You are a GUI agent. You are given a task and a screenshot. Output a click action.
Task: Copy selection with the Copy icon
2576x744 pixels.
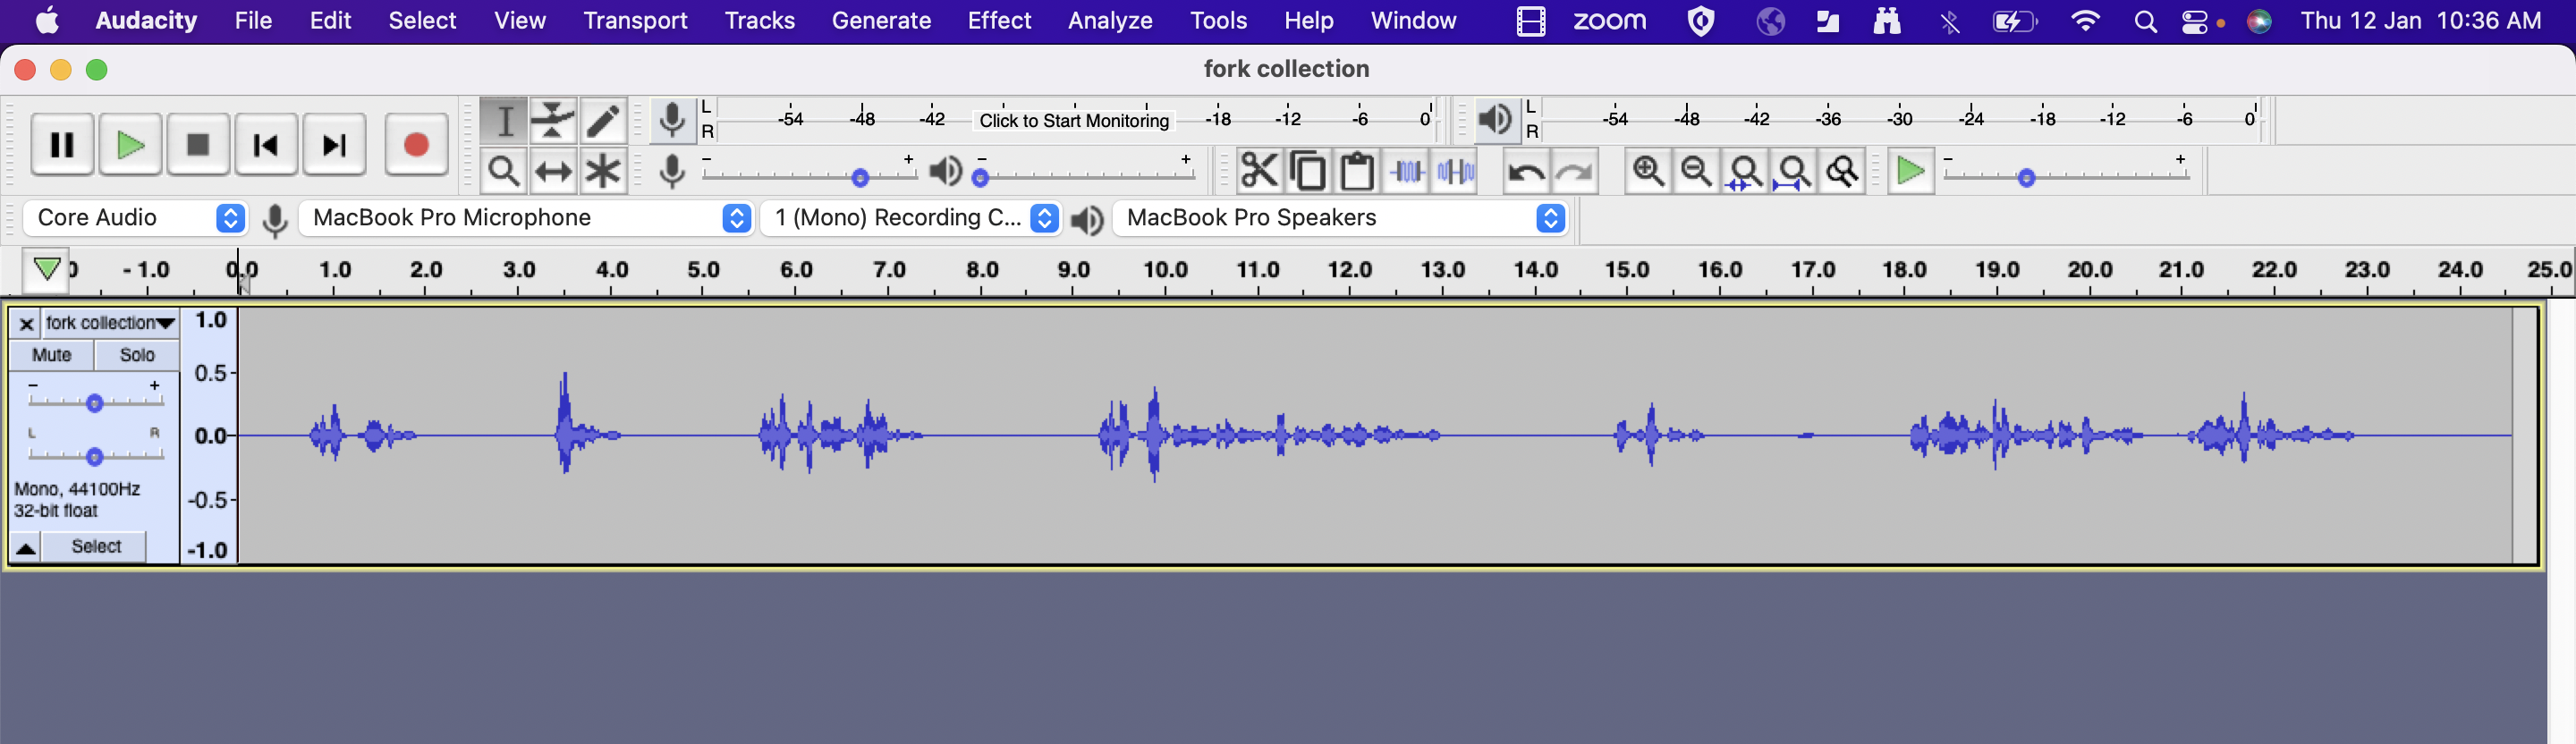[1308, 171]
